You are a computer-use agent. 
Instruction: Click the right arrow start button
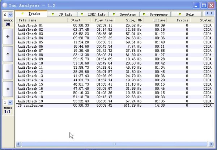[8, 72]
